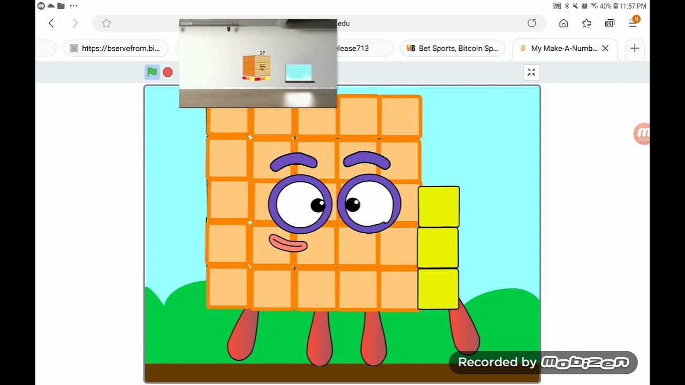This screenshot has width=685, height=385.
Task: Tap the three-dots notification overflow icon
Action: (x=74, y=6)
